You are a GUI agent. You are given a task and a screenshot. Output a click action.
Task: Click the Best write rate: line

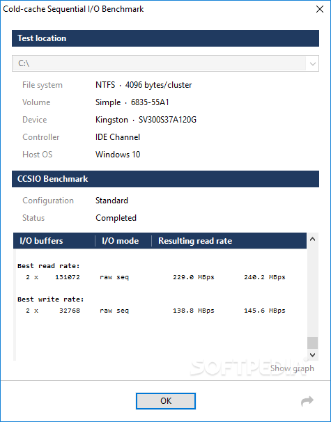[51, 299]
